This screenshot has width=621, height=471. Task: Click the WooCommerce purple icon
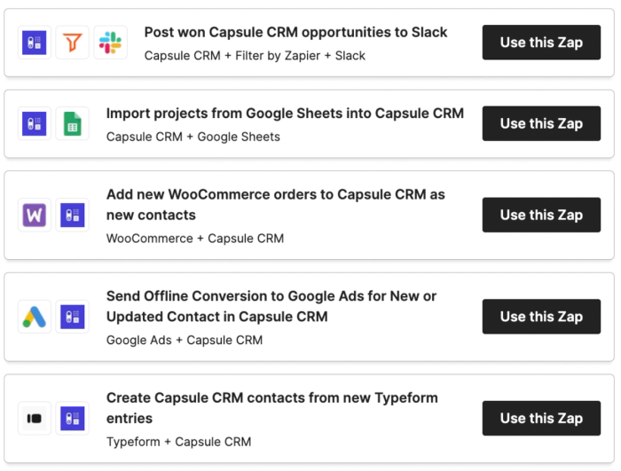point(35,215)
